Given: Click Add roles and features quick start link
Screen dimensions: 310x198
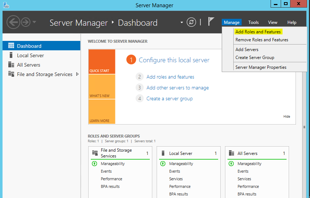Looking at the screenshot, I should [x=170, y=77].
